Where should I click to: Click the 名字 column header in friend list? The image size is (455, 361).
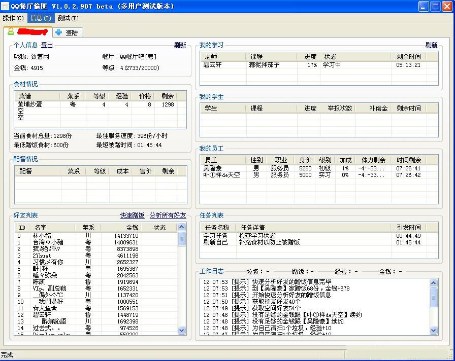(52, 228)
